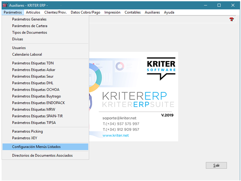Viewport: 241px width, 181px height.
Task: Open Directorios de Documentos Asociados
Action: coord(45,156)
